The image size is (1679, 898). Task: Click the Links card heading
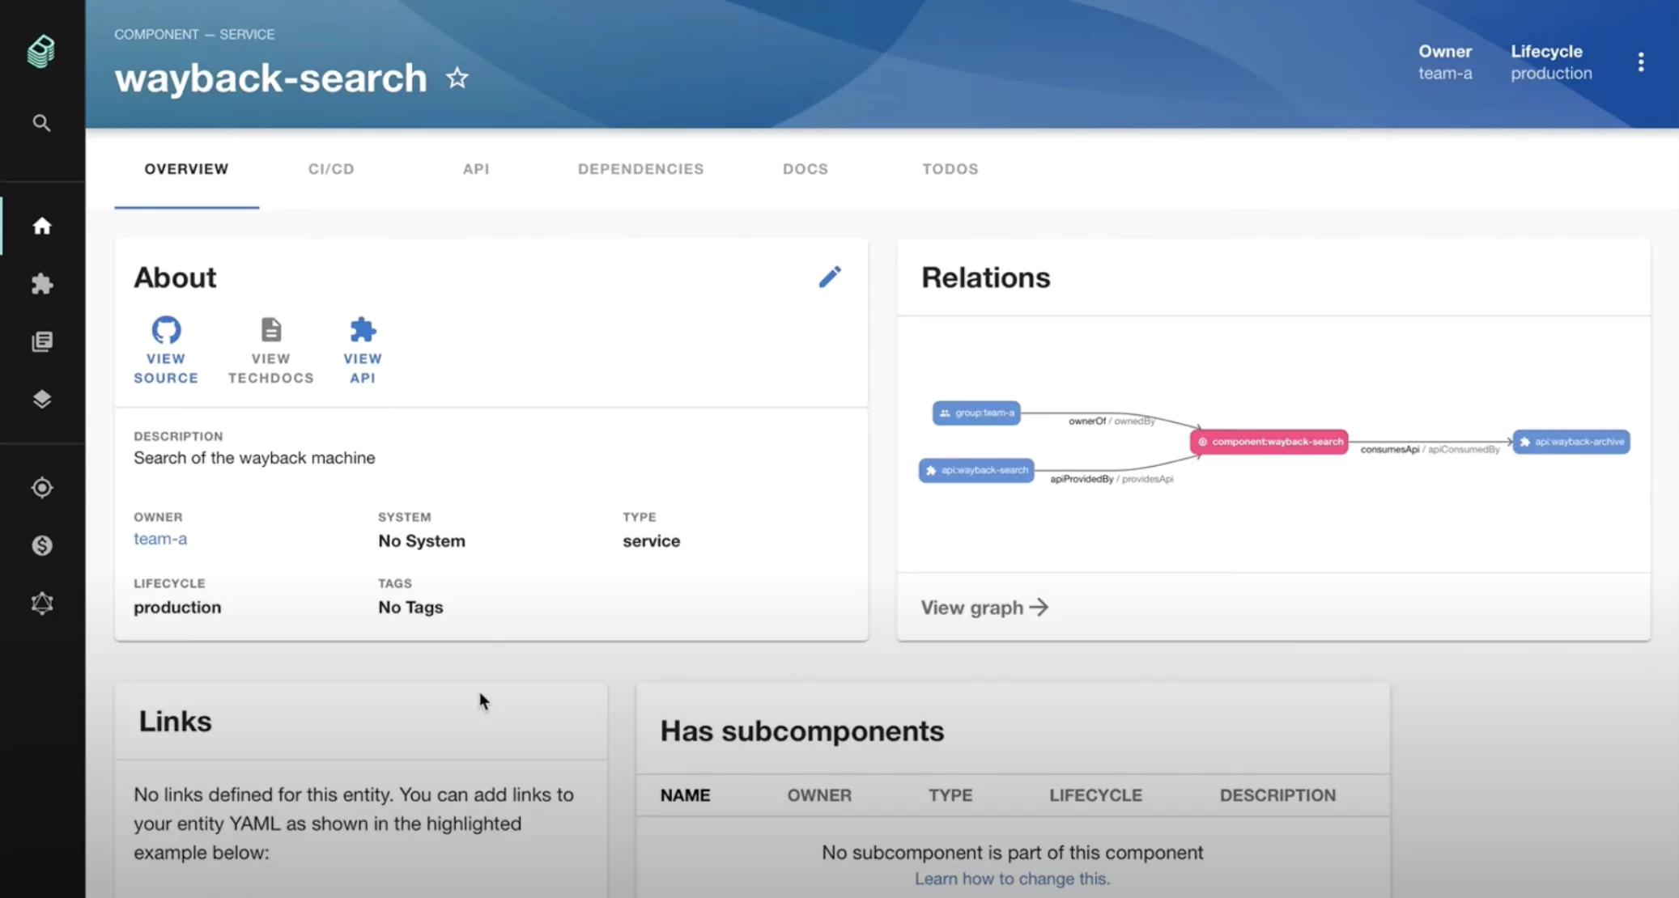tap(175, 721)
